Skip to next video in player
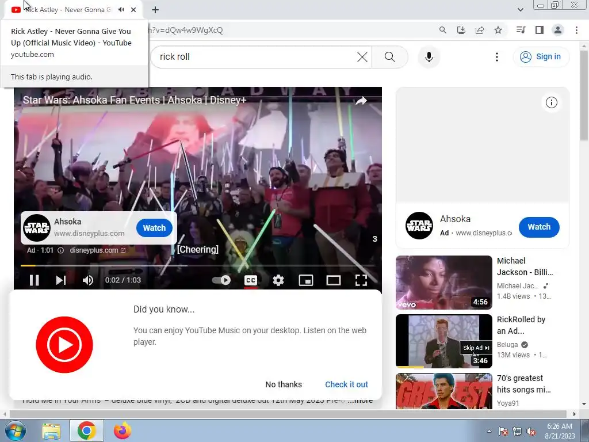The image size is (589, 442). pyautogui.click(x=61, y=280)
